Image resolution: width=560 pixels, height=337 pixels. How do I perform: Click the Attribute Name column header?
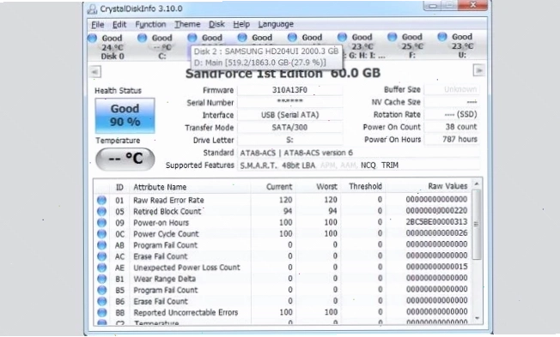click(x=160, y=187)
